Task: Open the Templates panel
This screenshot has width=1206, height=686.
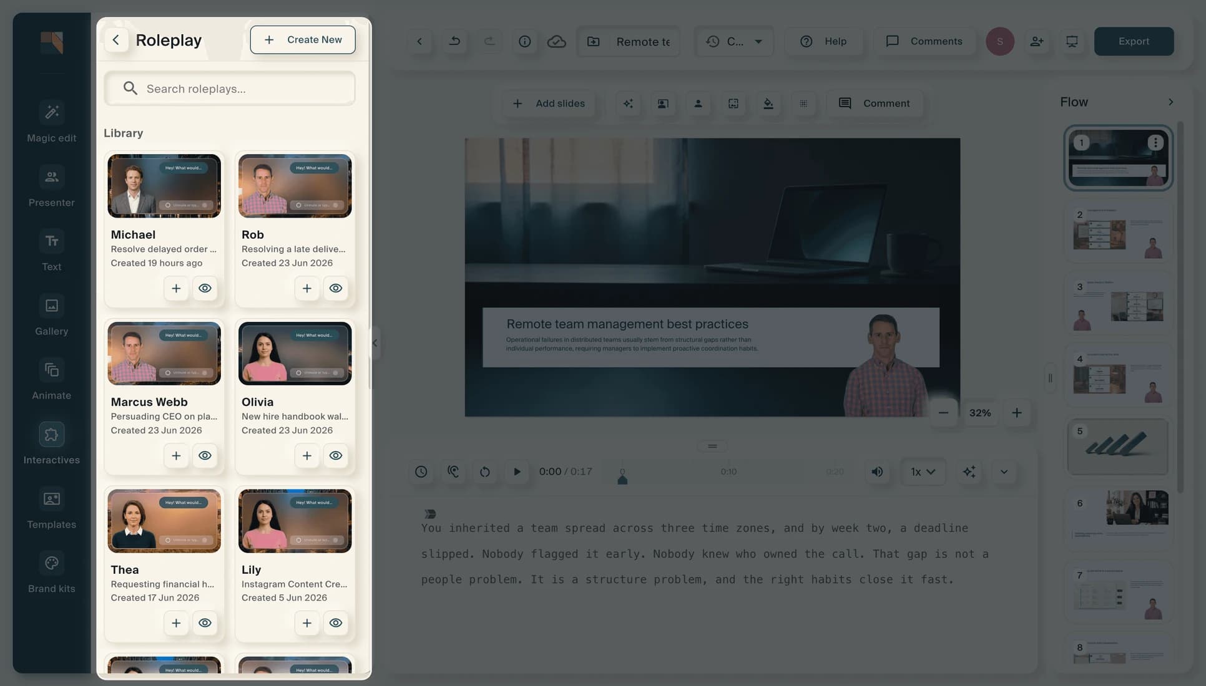Action: [x=51, y=508]
